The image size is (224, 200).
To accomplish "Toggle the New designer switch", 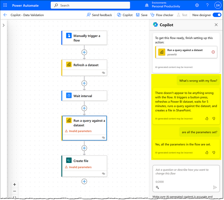I will tap(217, 15).
